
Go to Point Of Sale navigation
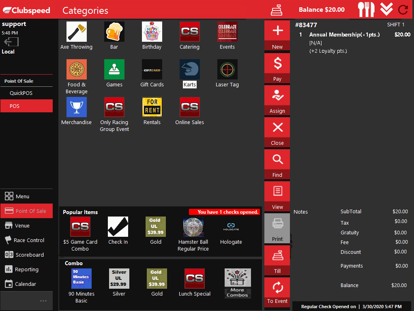27,211
